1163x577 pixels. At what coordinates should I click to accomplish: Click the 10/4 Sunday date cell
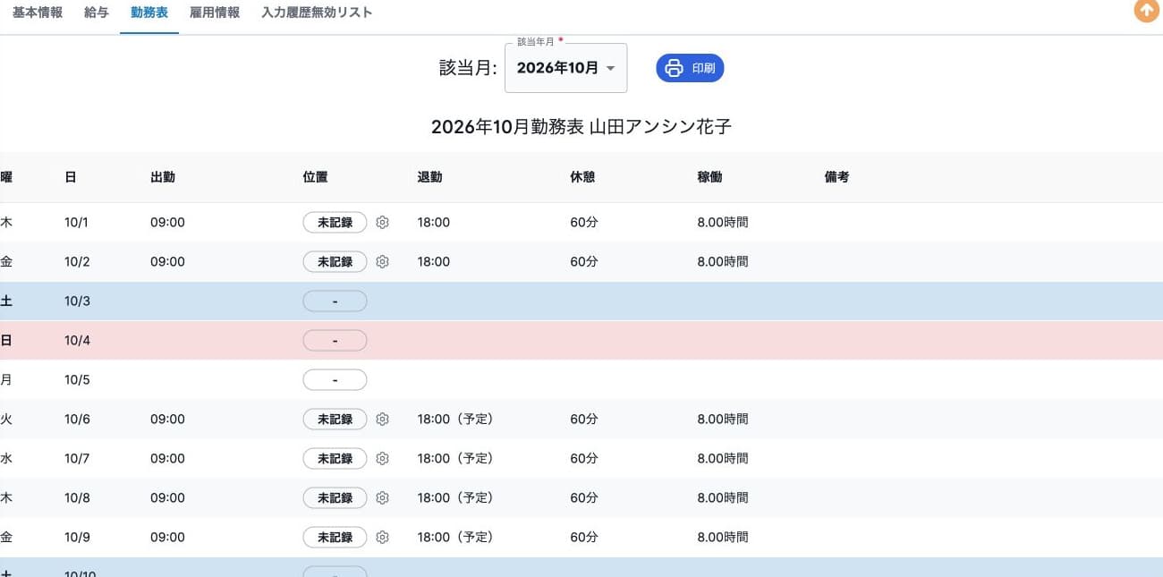77,341
